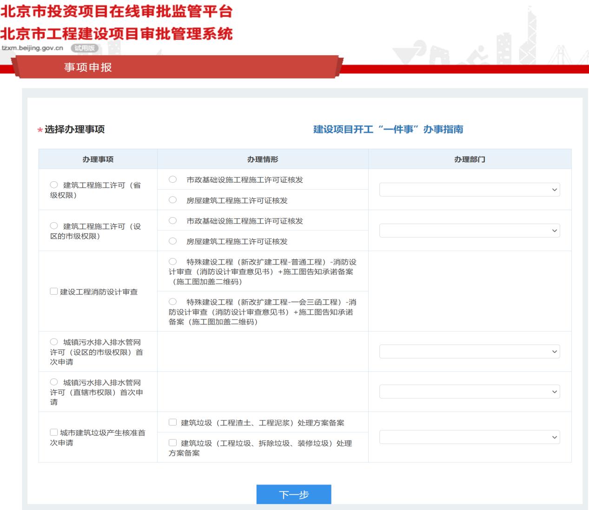Screen dimensions: 589x510
Task: Open 办理部门 dropdown for 设区的市级权限 施工许可
Action: (470, 231)
